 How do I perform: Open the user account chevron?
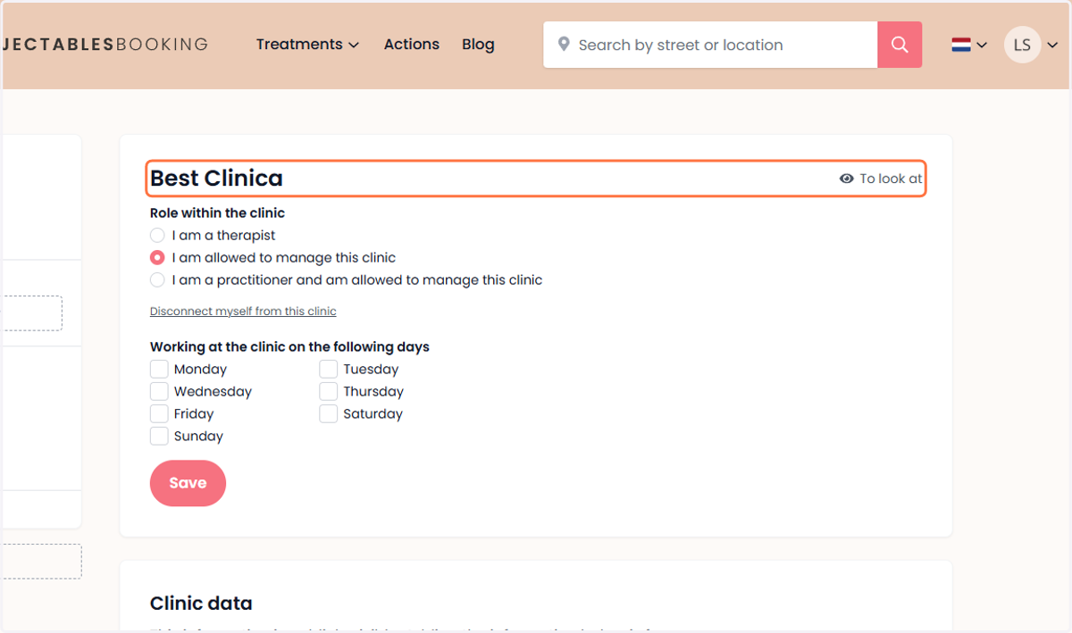pyautogui.click(x=1052, y=45)
